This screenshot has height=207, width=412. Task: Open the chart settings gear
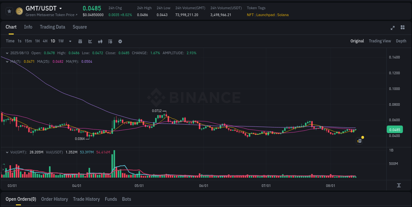tap(120, 41)
